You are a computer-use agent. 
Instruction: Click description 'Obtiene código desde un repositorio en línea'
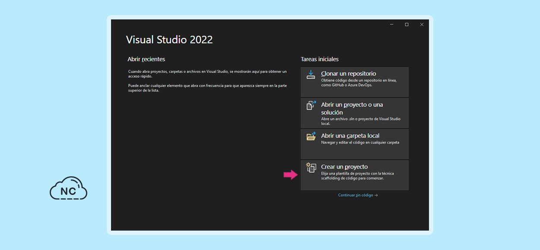point(359,81)
